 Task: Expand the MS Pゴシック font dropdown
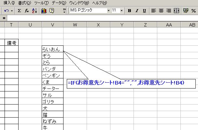108,11
